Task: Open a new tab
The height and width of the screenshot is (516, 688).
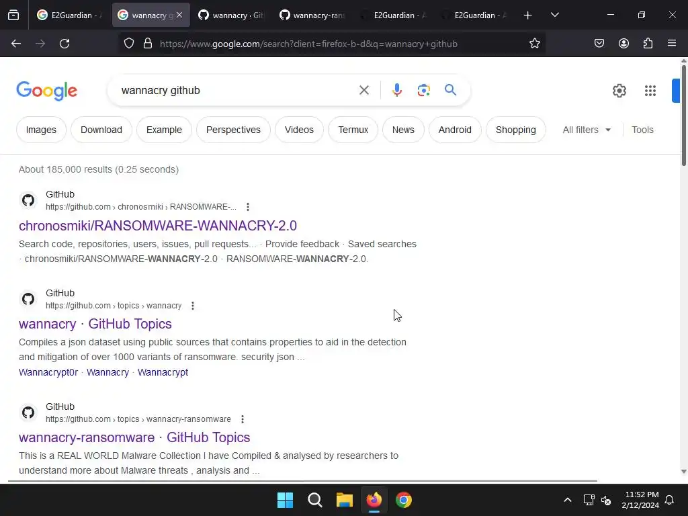Action: (x=528, y=15)
